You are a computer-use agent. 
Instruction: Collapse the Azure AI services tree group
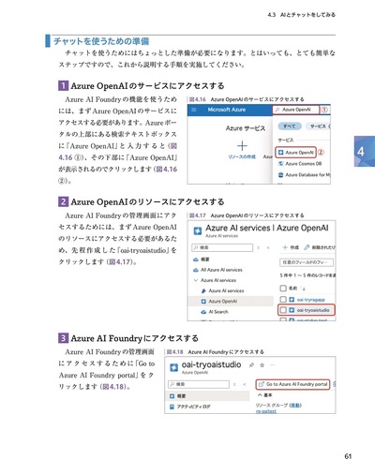click(196, 280)
